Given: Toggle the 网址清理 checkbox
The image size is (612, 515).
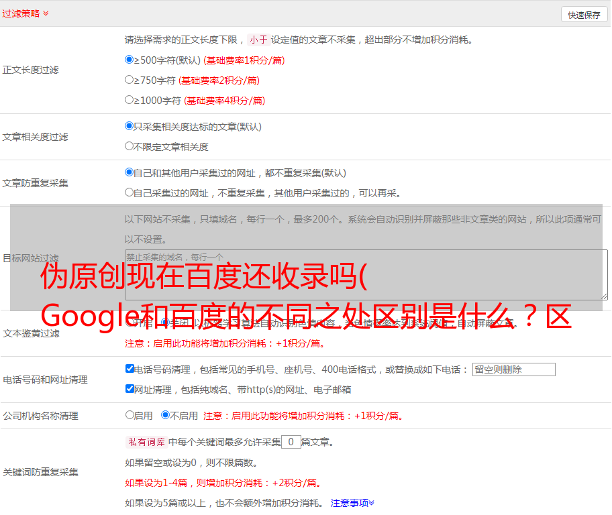Looking at the screenshot, I should 130,388.
